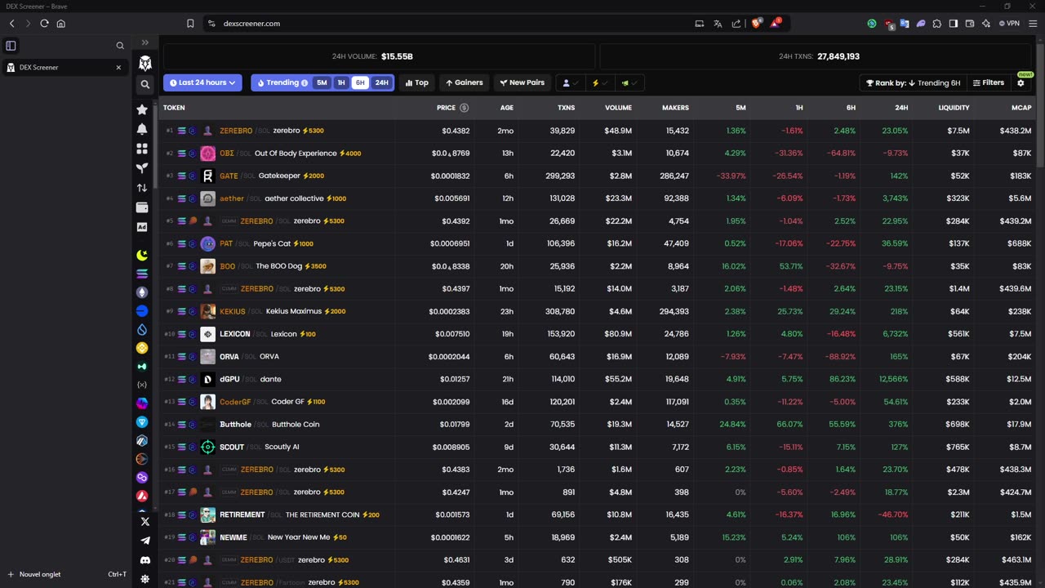Toggle the price USD currency icon in header

[464, 108]
